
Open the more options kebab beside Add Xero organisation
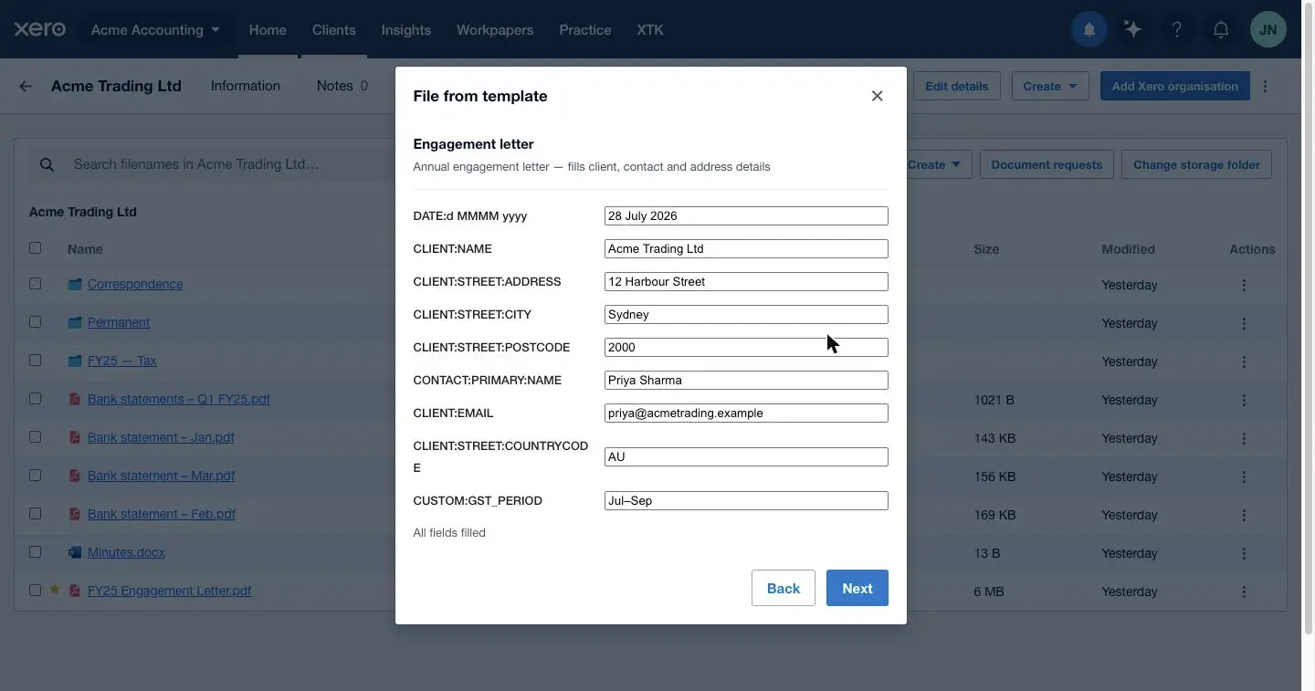[1265, 86]
